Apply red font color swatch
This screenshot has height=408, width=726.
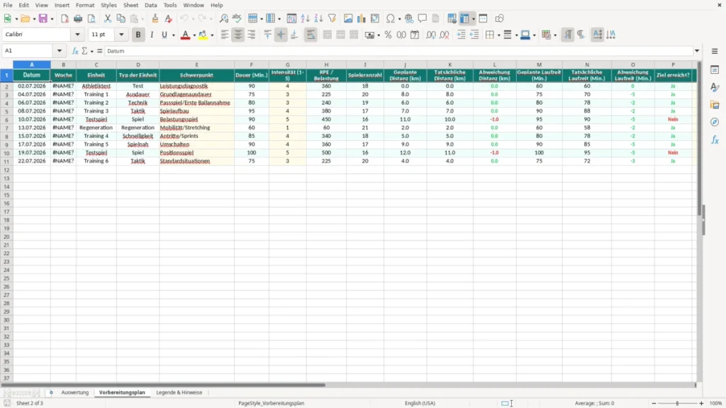pos(185,35)
